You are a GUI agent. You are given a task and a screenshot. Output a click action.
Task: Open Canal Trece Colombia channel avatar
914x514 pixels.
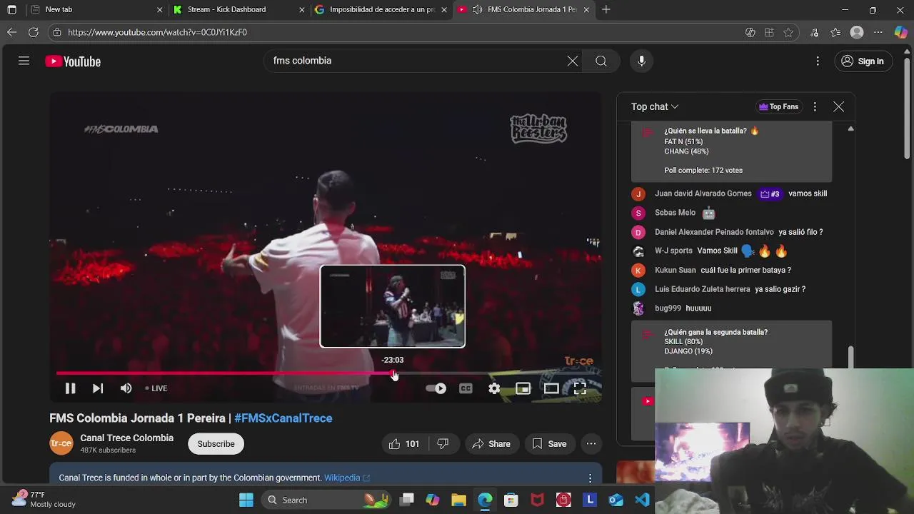61,443
